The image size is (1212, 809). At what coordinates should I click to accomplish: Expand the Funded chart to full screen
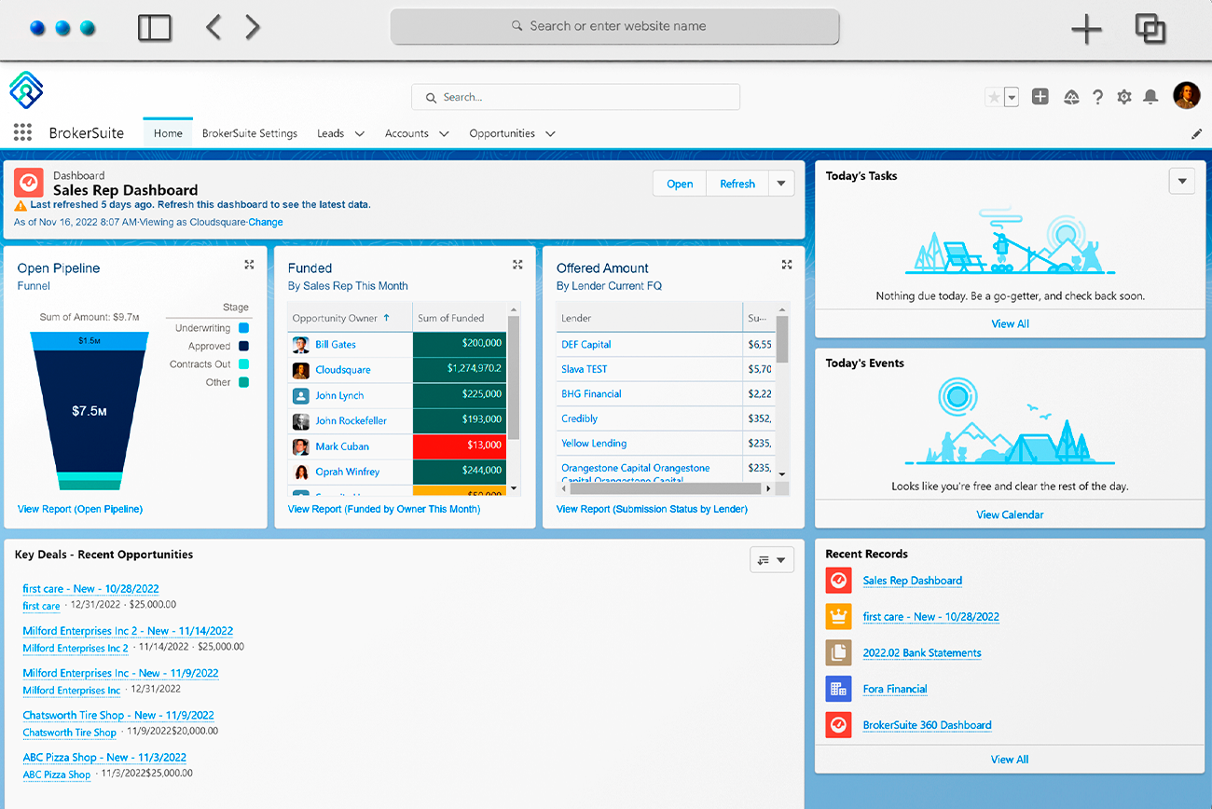point(517,265)
